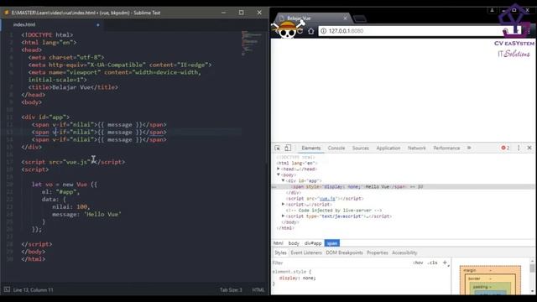Switch to the Sources tab in DevTools
Screen dimensions: 537x302
361,148
